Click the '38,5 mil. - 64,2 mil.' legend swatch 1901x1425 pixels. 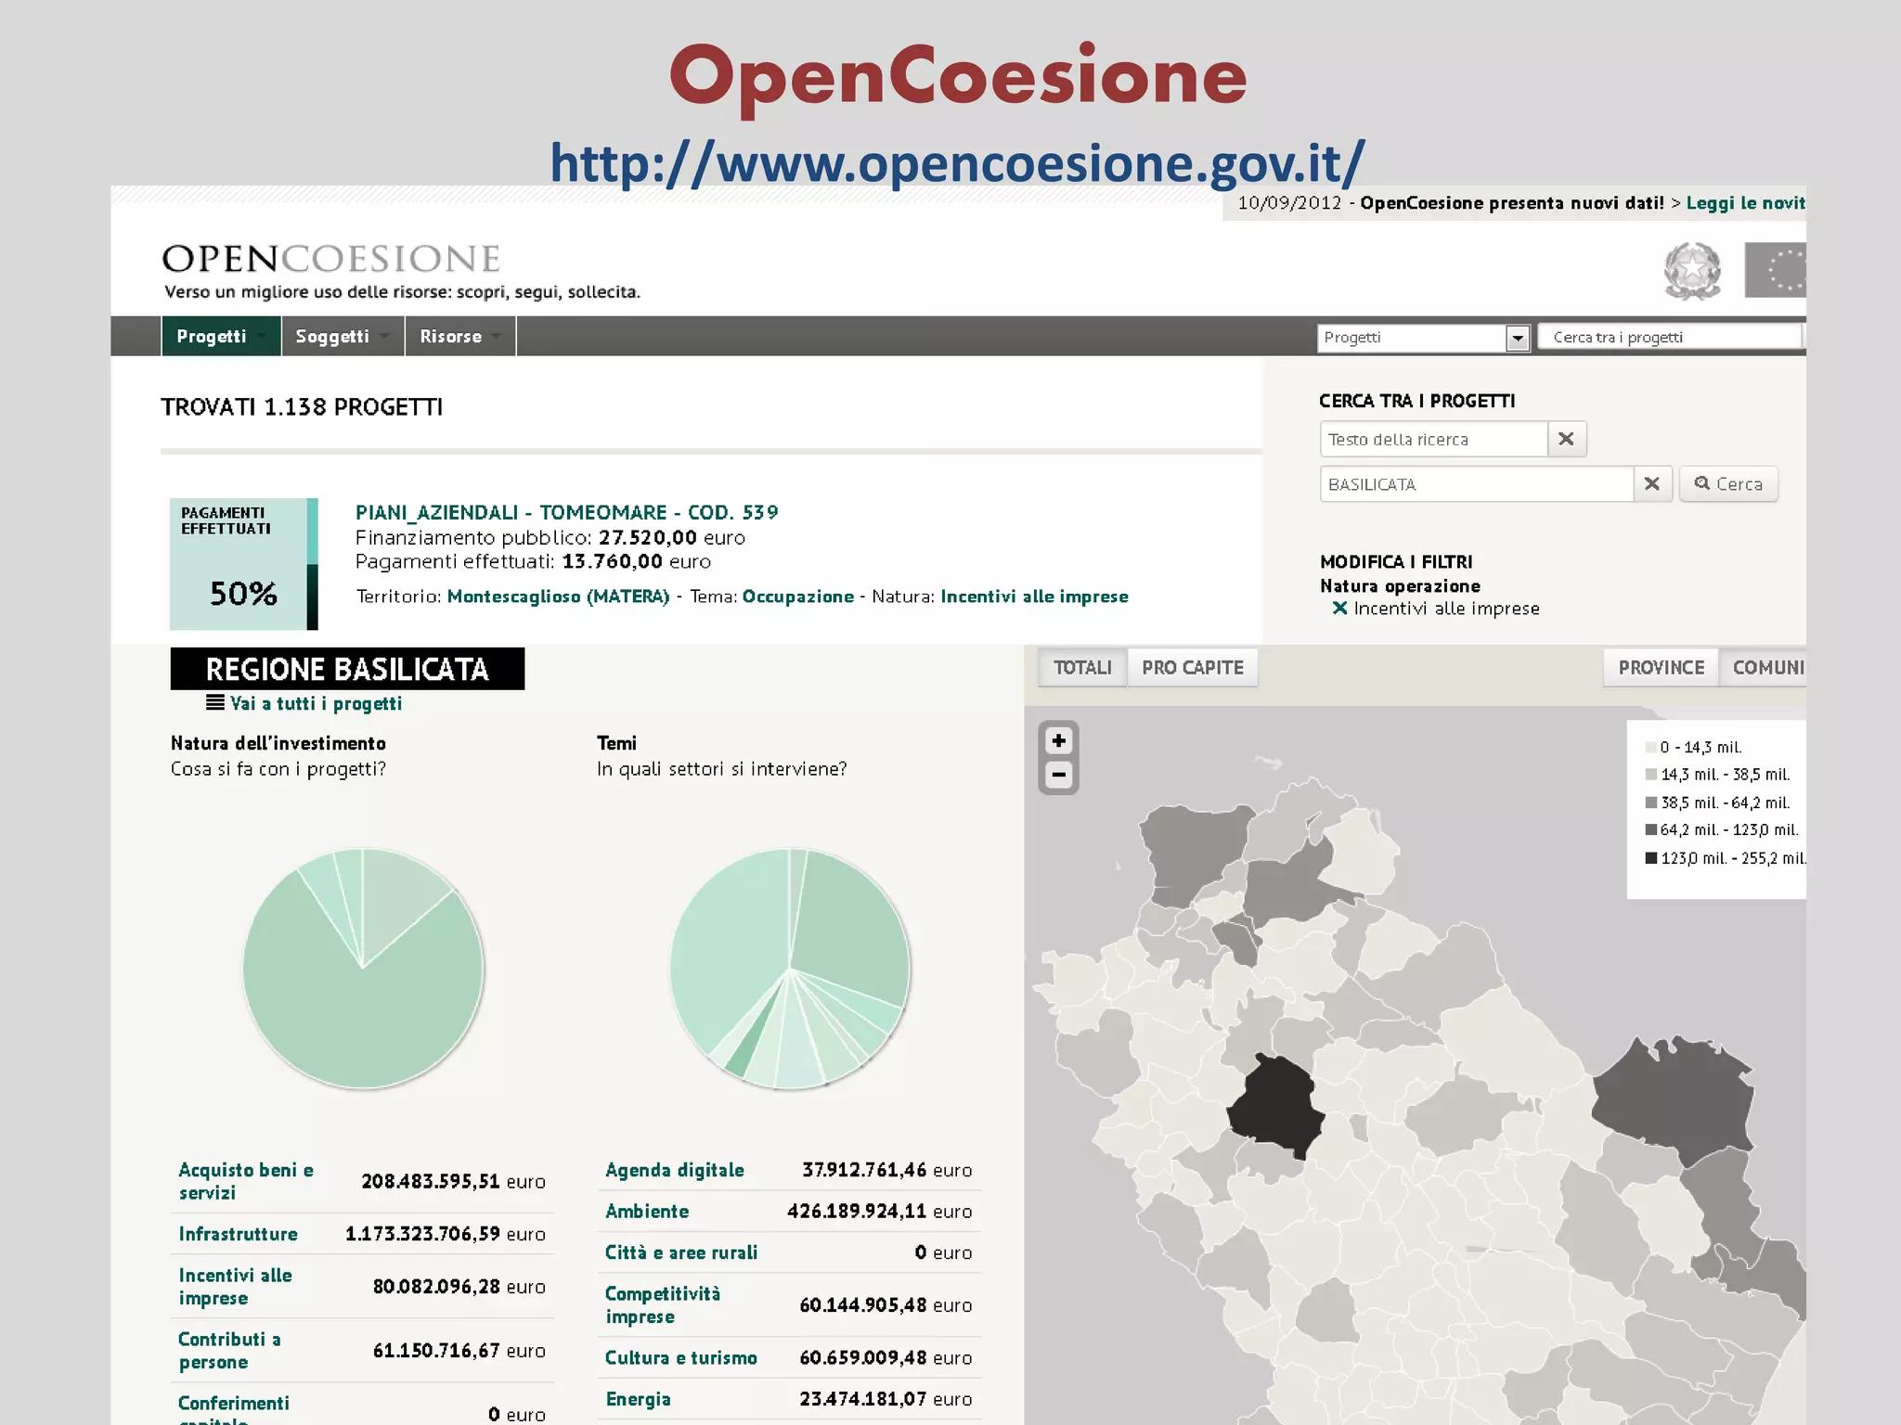coord(1650,802)
